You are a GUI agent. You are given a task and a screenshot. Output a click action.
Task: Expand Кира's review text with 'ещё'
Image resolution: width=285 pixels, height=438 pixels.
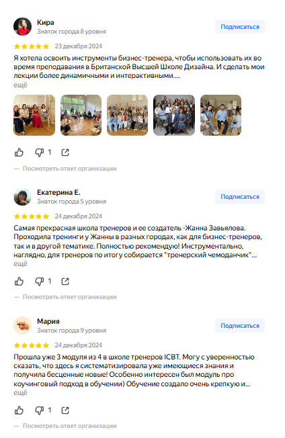click(20, 85)
